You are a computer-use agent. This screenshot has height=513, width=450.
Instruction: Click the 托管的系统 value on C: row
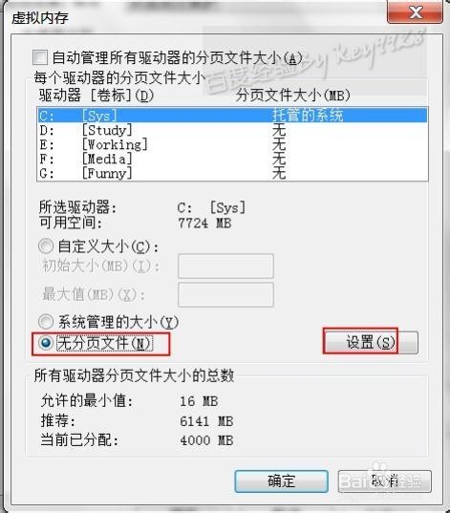pos(308,116)
